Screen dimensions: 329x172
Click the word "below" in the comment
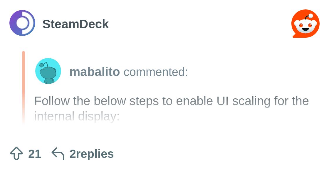pyautogui.click(x=110, y=101)
